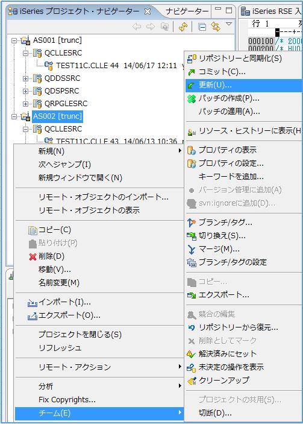Choose Fix Copyrights... menu item
Viewport: 303px width, 424px height.
point(99,400)
